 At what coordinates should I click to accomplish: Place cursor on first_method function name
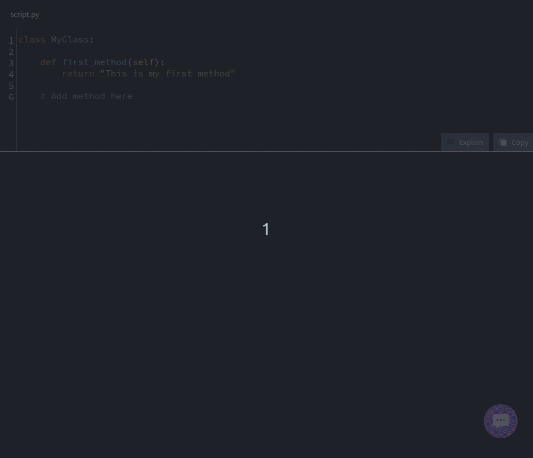(x=94, y=62)
